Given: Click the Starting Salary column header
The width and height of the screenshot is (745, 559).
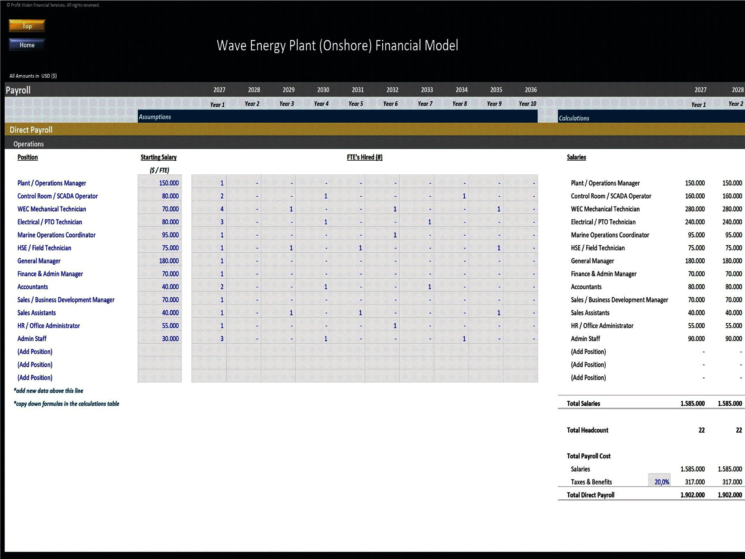Looking at the screenshot, I should point(158,157).
